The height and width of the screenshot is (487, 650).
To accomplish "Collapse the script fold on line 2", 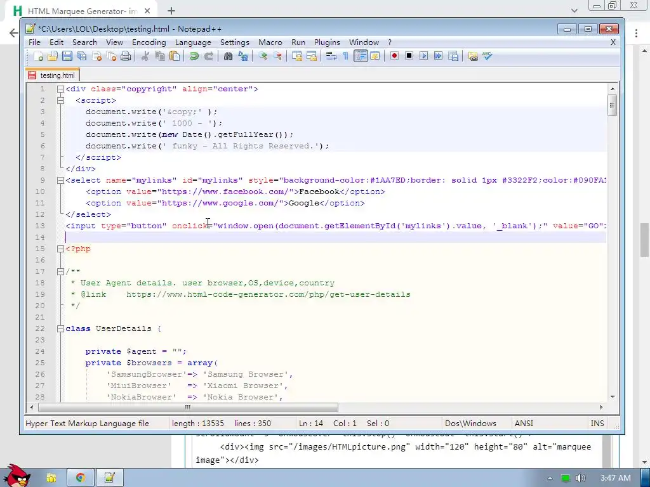I will pos(60,100).
